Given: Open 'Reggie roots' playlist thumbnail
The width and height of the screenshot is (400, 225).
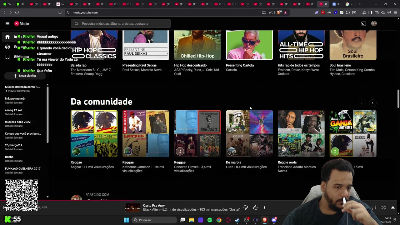Looking at the screenshot, I should 301,133.
